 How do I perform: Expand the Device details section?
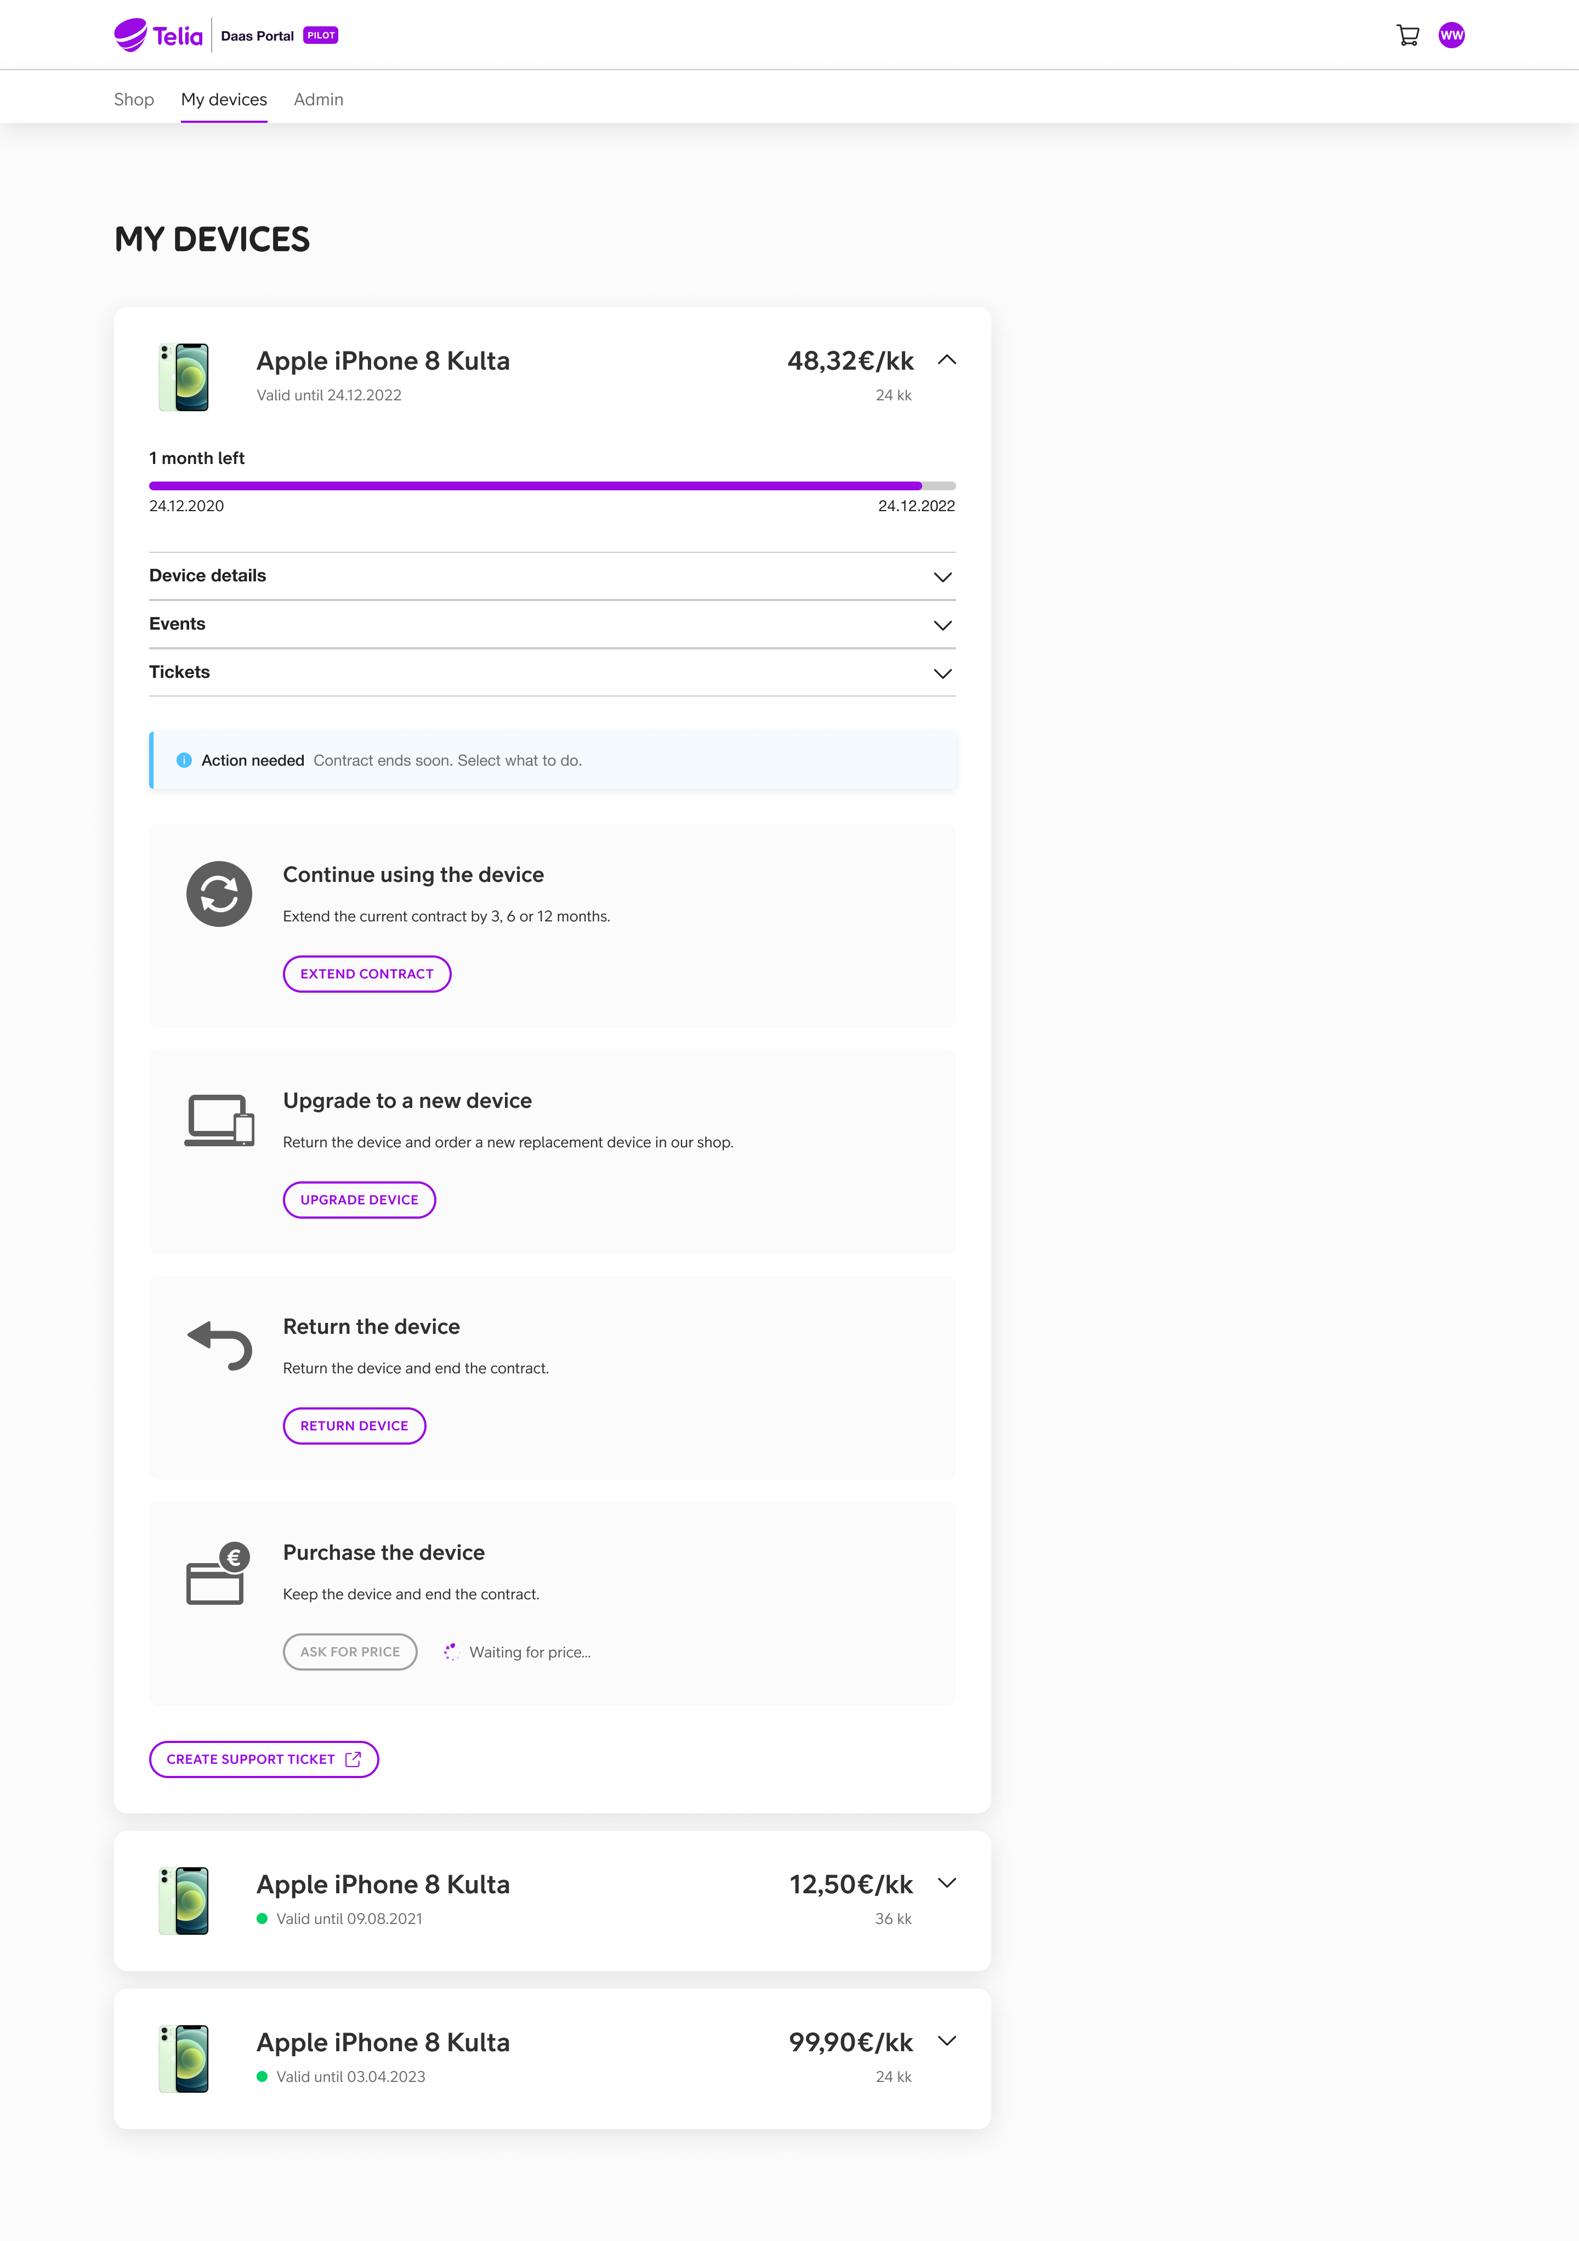(552, 576)
